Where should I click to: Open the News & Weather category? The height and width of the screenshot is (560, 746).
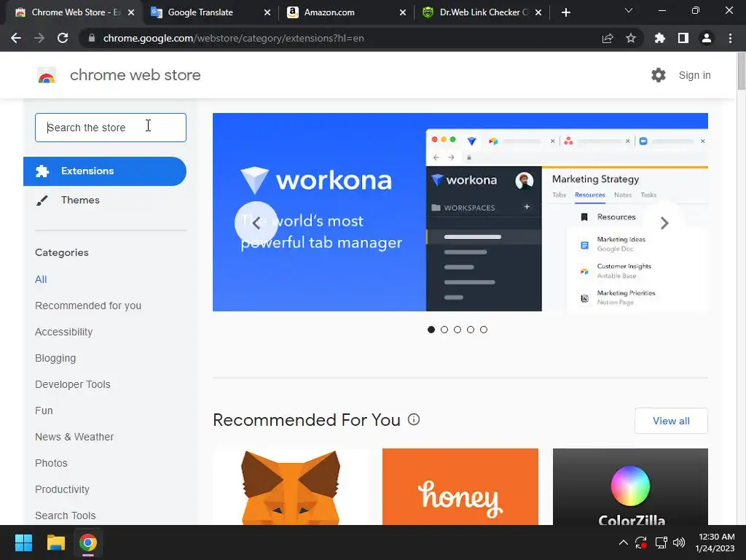74,437
